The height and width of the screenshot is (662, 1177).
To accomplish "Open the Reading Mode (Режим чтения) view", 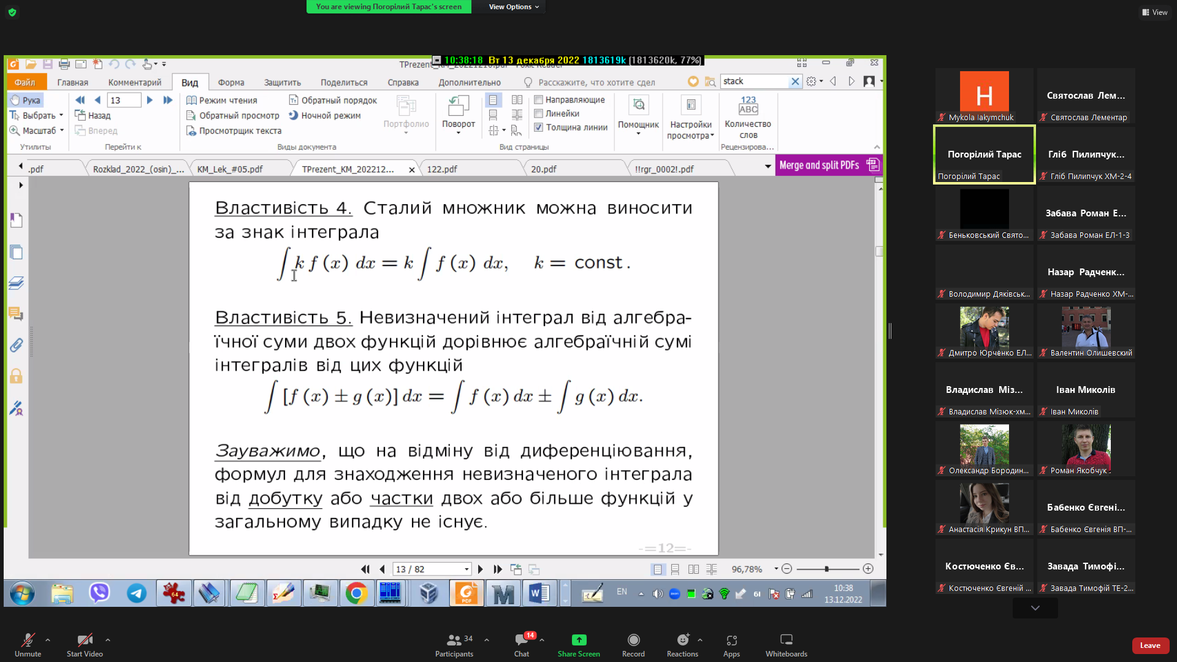I will point(227,100).
